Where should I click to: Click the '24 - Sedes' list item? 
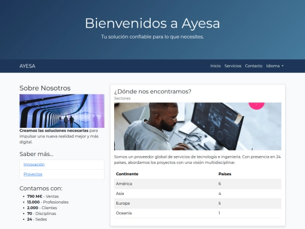tap(37, 219)
